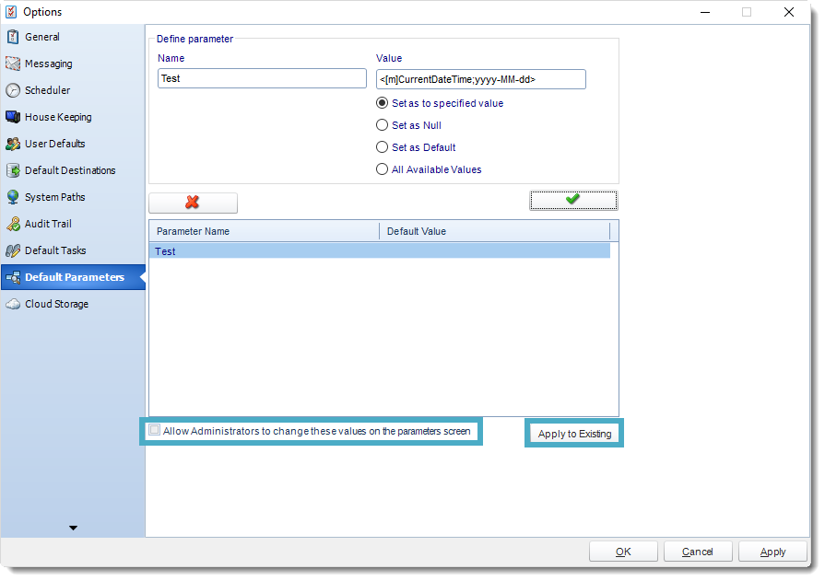
Task: Click the Apply button
Action: (772, 552)
